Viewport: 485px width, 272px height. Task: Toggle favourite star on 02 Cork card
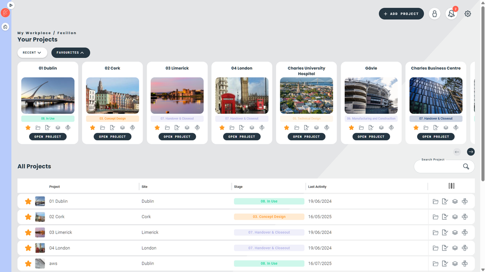[x=93, y=127]
